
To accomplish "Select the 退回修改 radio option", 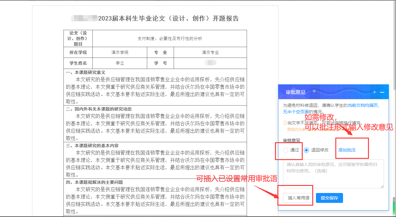I will coord(306,150).
